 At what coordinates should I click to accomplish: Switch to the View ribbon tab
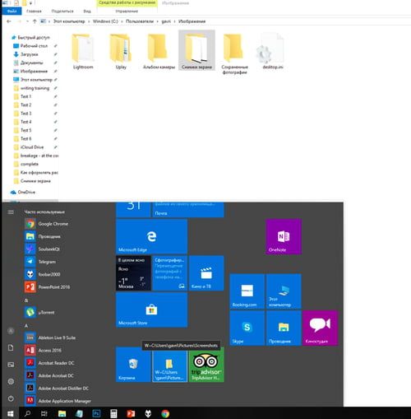click(87, 12)
